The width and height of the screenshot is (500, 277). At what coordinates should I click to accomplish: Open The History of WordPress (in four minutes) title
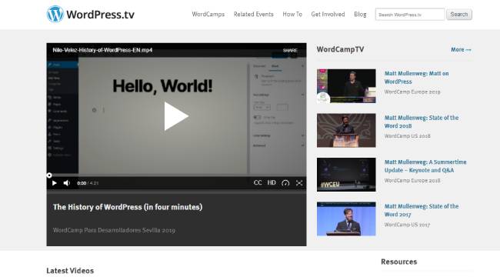(x=128, y=207)
